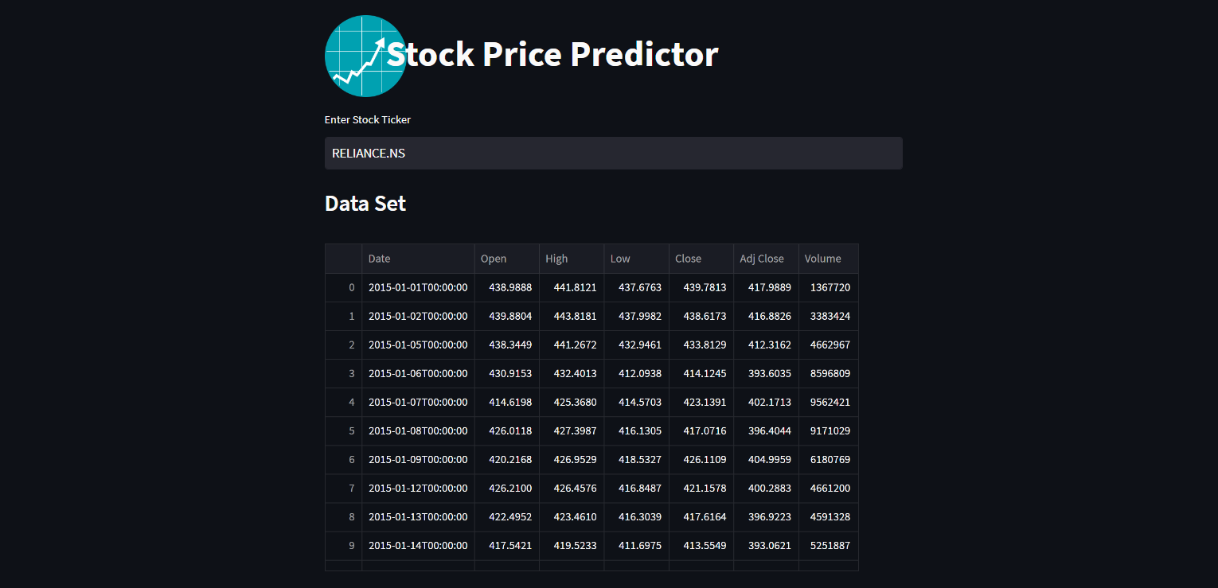1218x588 pixels.
Task: Select the close price 426.1109 in row 6
Action: (703, 459)
